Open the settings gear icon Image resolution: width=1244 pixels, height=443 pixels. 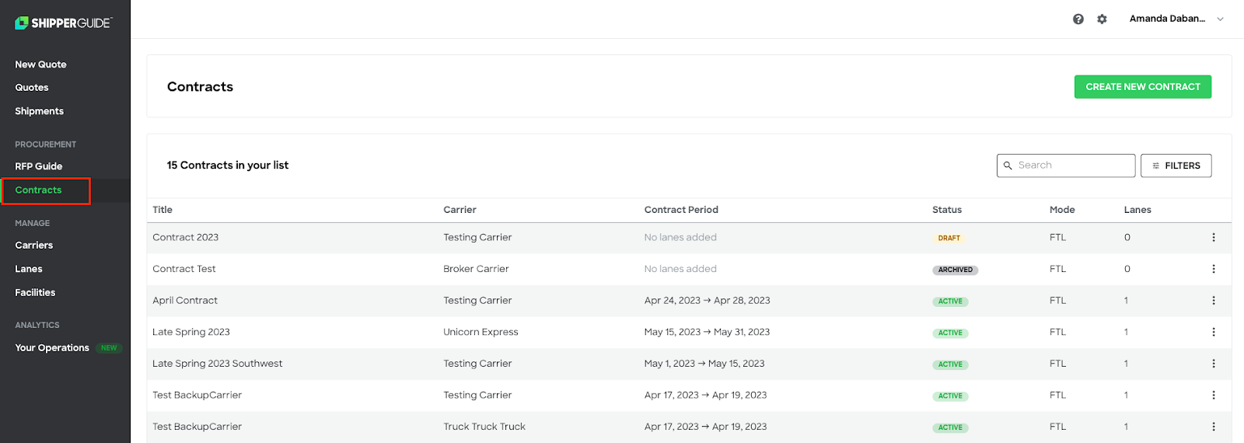point(1102,19)
